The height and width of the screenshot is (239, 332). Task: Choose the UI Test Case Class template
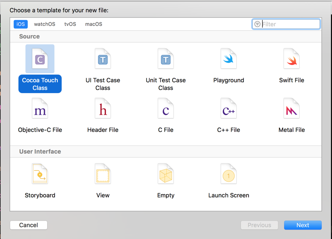coord(103,59)
